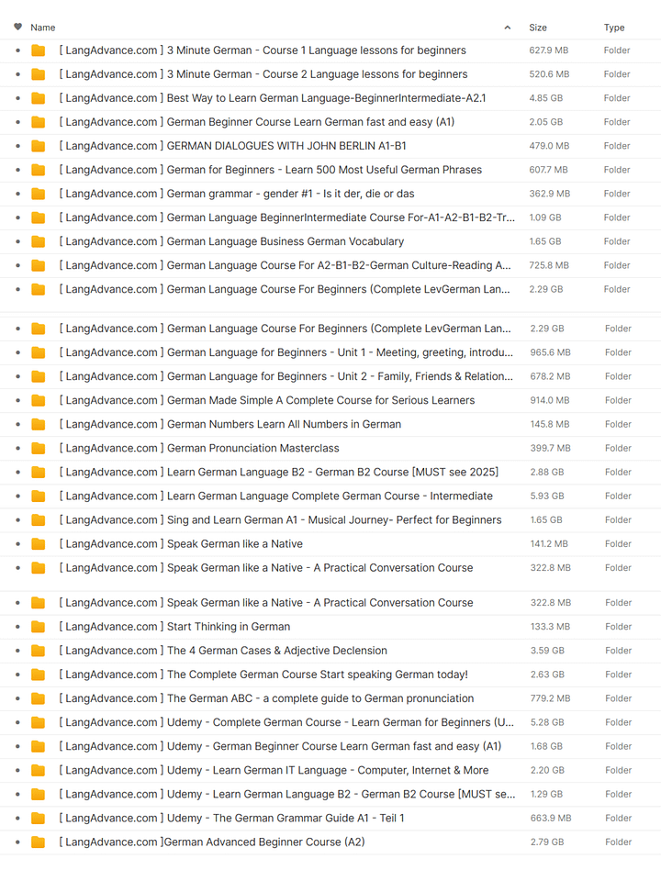Click folder icon for Complete German Course - Intermediate

pyautogui.click(x=39, y=496)
